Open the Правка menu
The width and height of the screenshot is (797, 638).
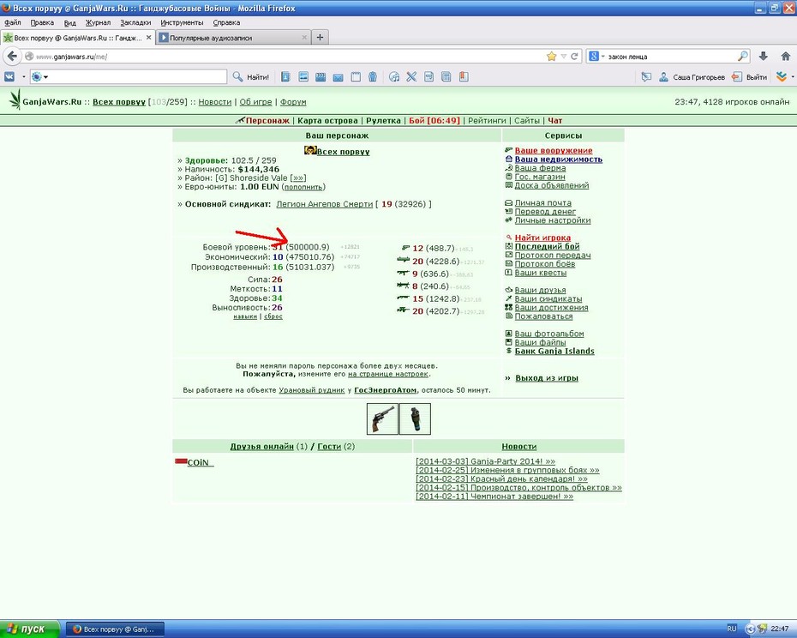42,22
